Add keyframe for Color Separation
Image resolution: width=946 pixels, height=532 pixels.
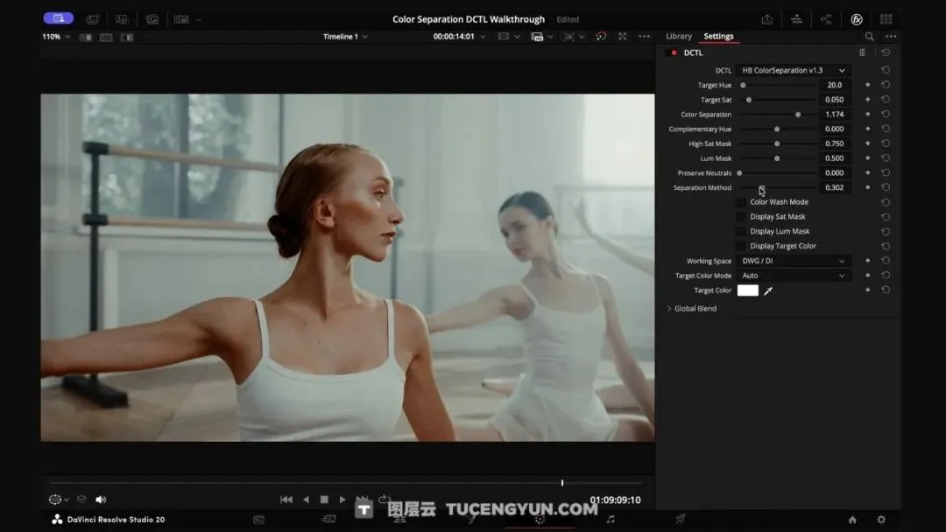coord(867,115)
